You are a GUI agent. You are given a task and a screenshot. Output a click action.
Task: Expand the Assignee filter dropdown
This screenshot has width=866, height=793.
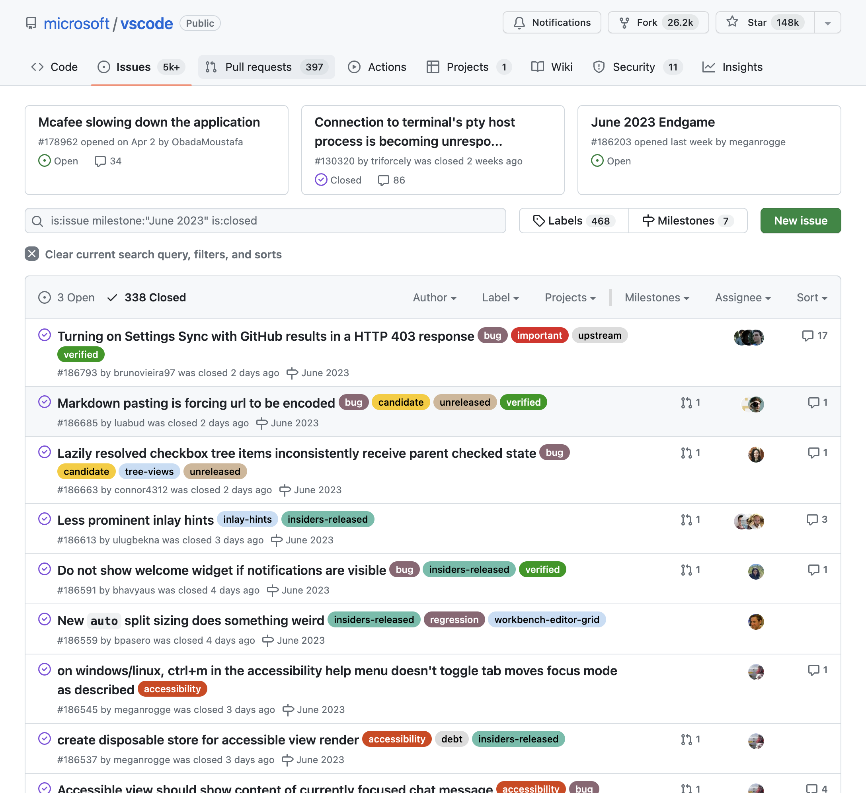[x=743, y=297]
